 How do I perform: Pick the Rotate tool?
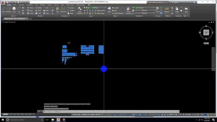pyautogui.click(x=38, y=8)
